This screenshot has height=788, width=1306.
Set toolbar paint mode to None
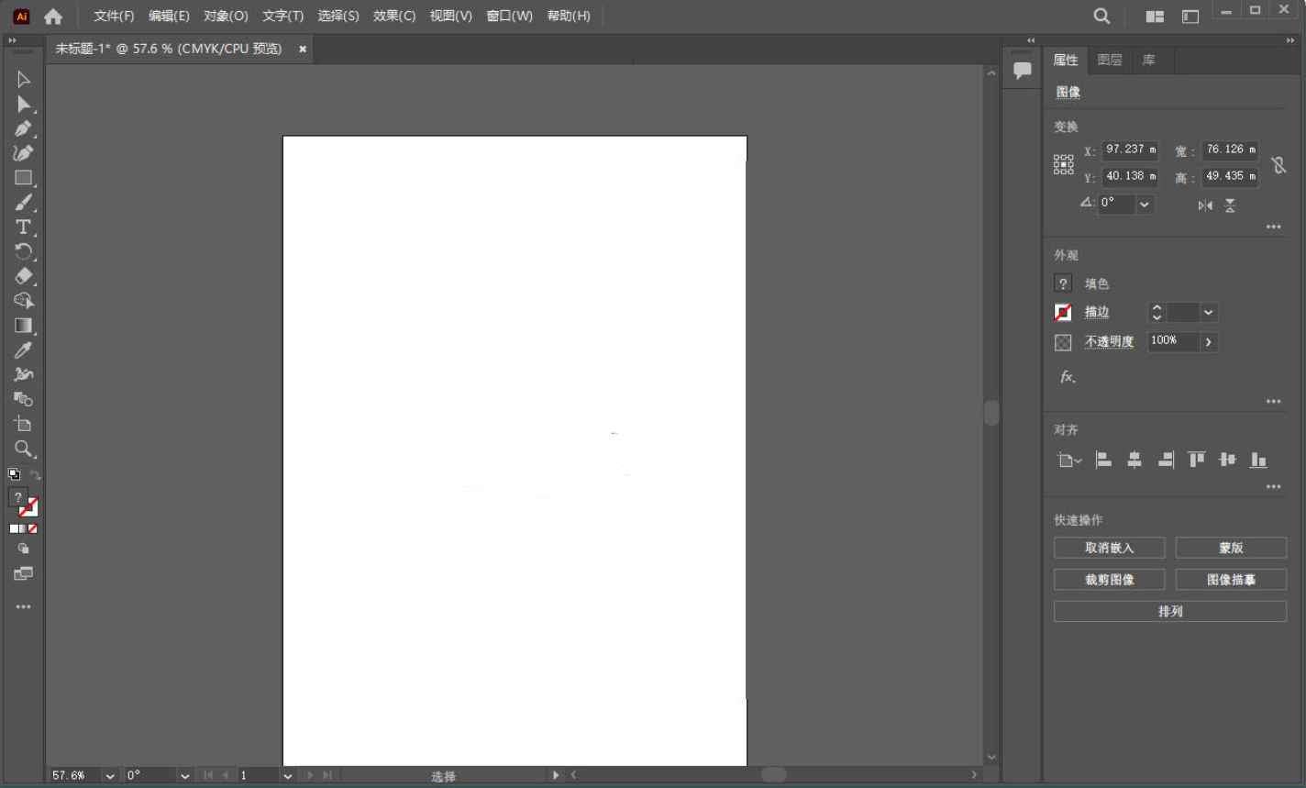pos(33,528)
